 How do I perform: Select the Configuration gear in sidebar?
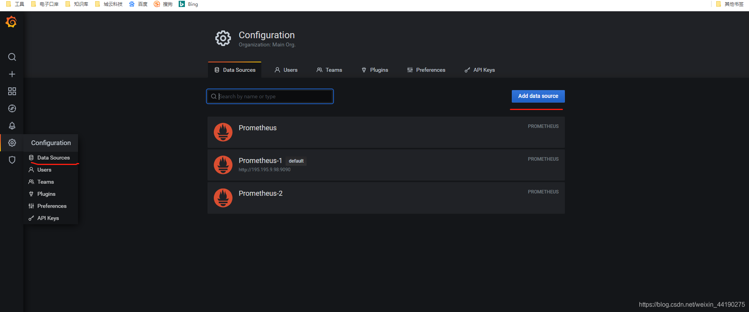click(x=12, y=143)
